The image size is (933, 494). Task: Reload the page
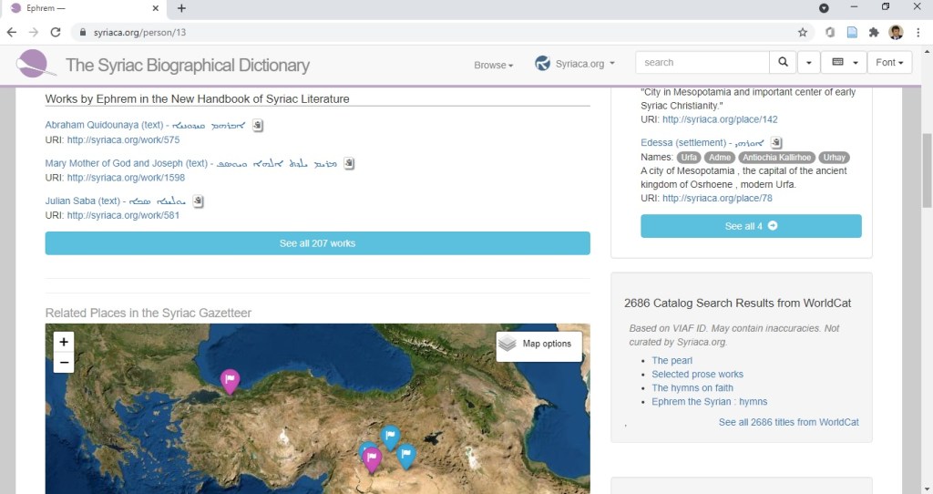click(x=56, y=32)
